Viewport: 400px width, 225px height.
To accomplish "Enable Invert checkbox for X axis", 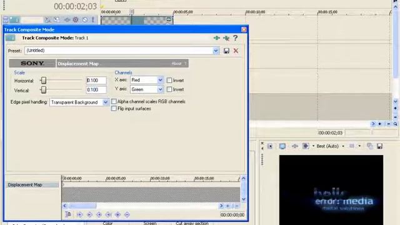I will [169, 81].
